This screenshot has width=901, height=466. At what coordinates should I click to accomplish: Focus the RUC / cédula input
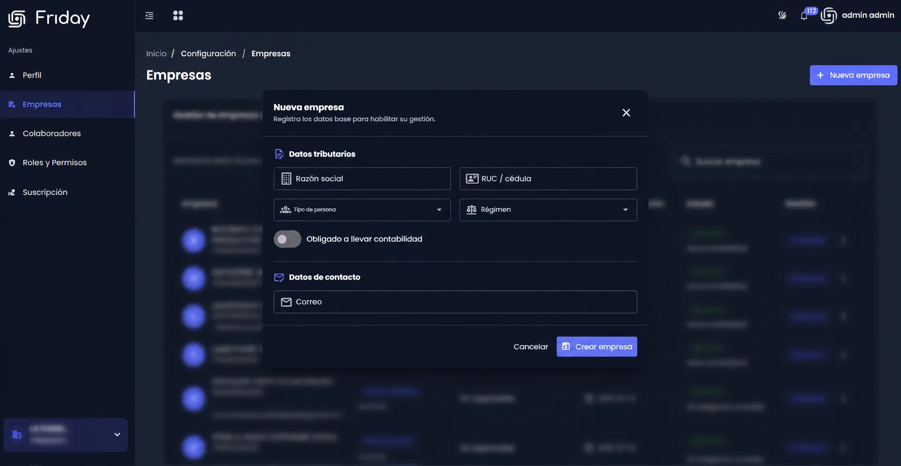tap(548, 179)
